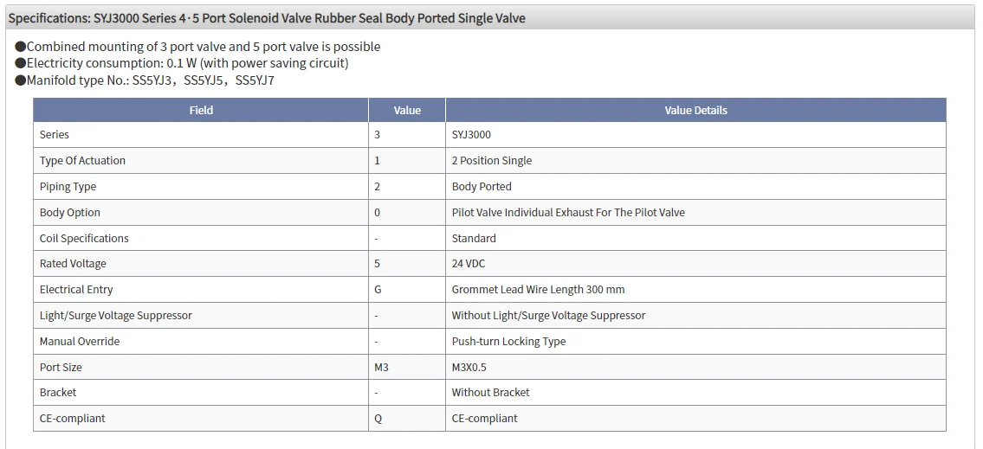The image size is (983, 449).
Task: Click the 24 VDC rated voltage cell
Action: 469,264
